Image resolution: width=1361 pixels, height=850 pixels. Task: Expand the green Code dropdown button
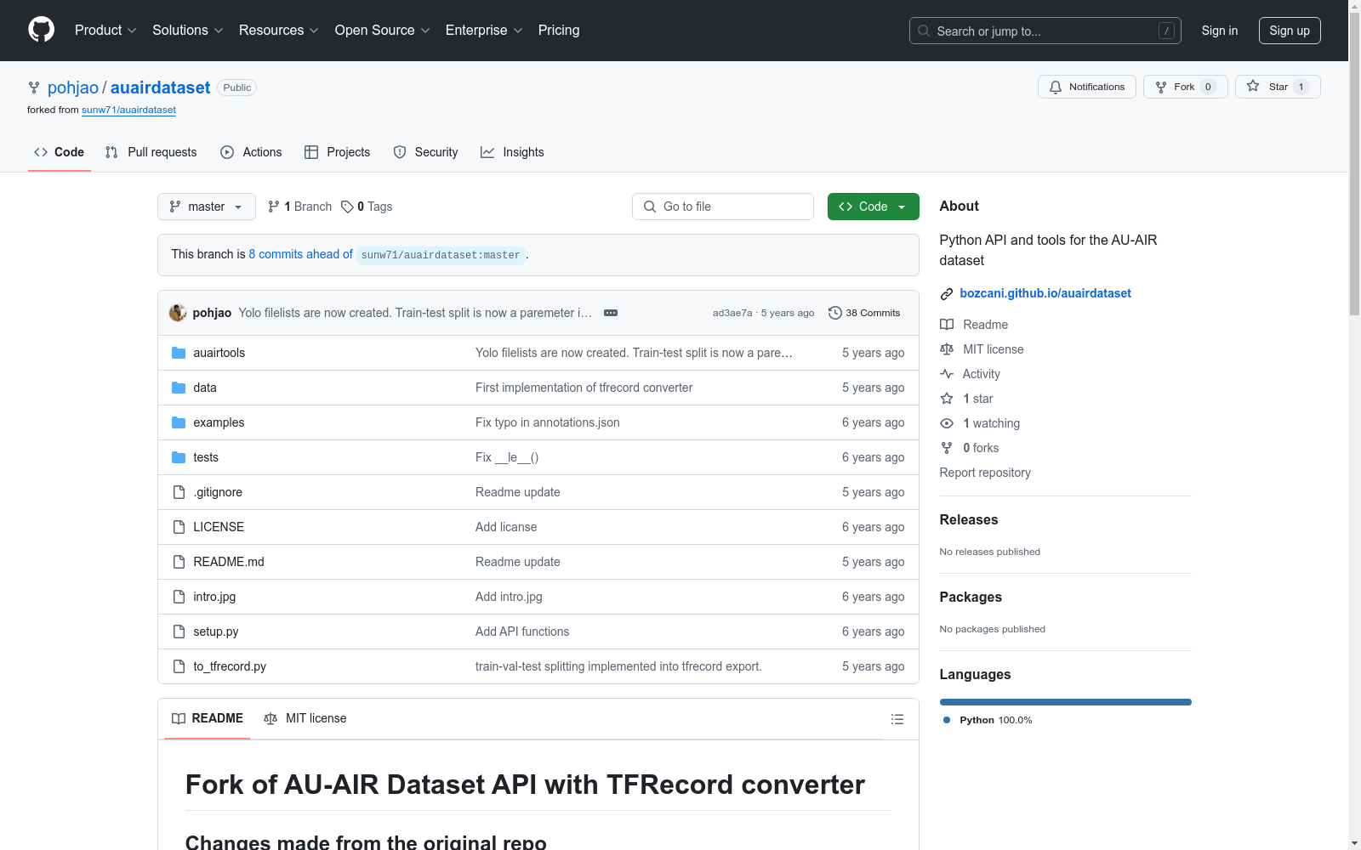click(x=874, y=207)
